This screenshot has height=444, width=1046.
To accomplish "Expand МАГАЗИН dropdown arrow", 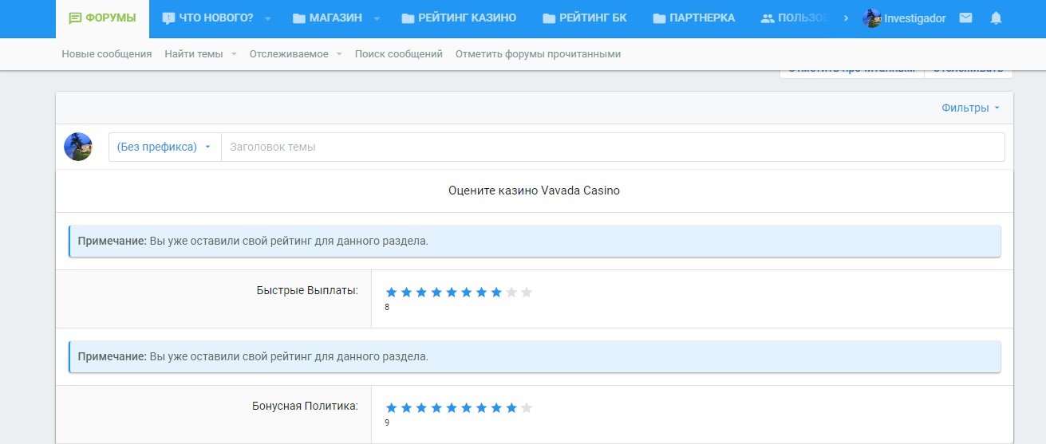I will point(377,18).
